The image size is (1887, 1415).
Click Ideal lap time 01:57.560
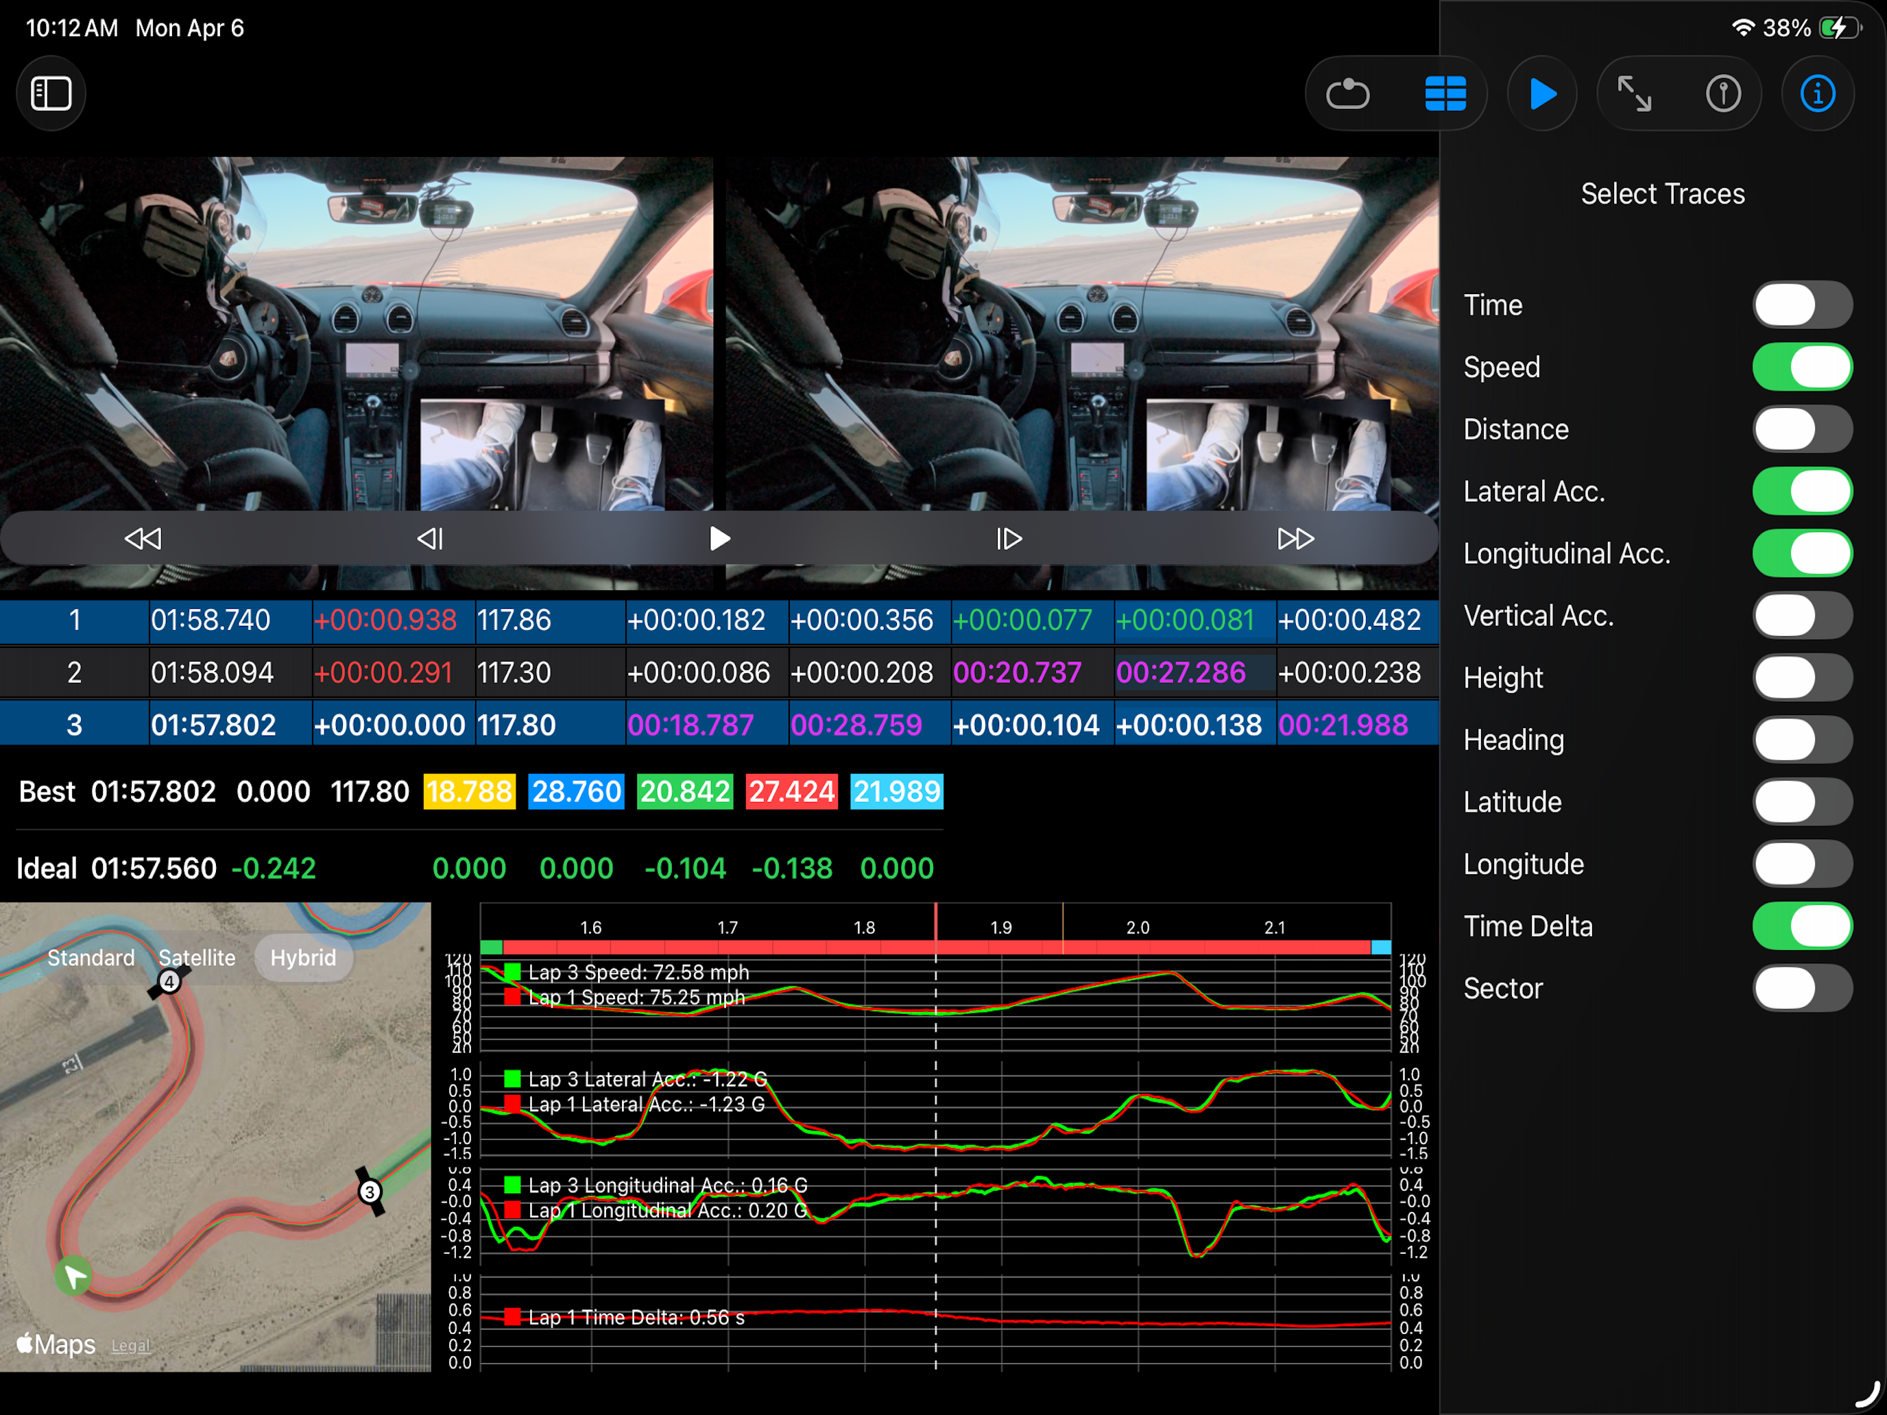pyautogui.click(x=154, y=869)
